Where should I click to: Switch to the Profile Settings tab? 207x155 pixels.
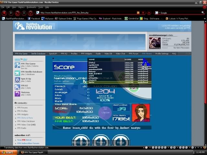click(x=162, y=54)
